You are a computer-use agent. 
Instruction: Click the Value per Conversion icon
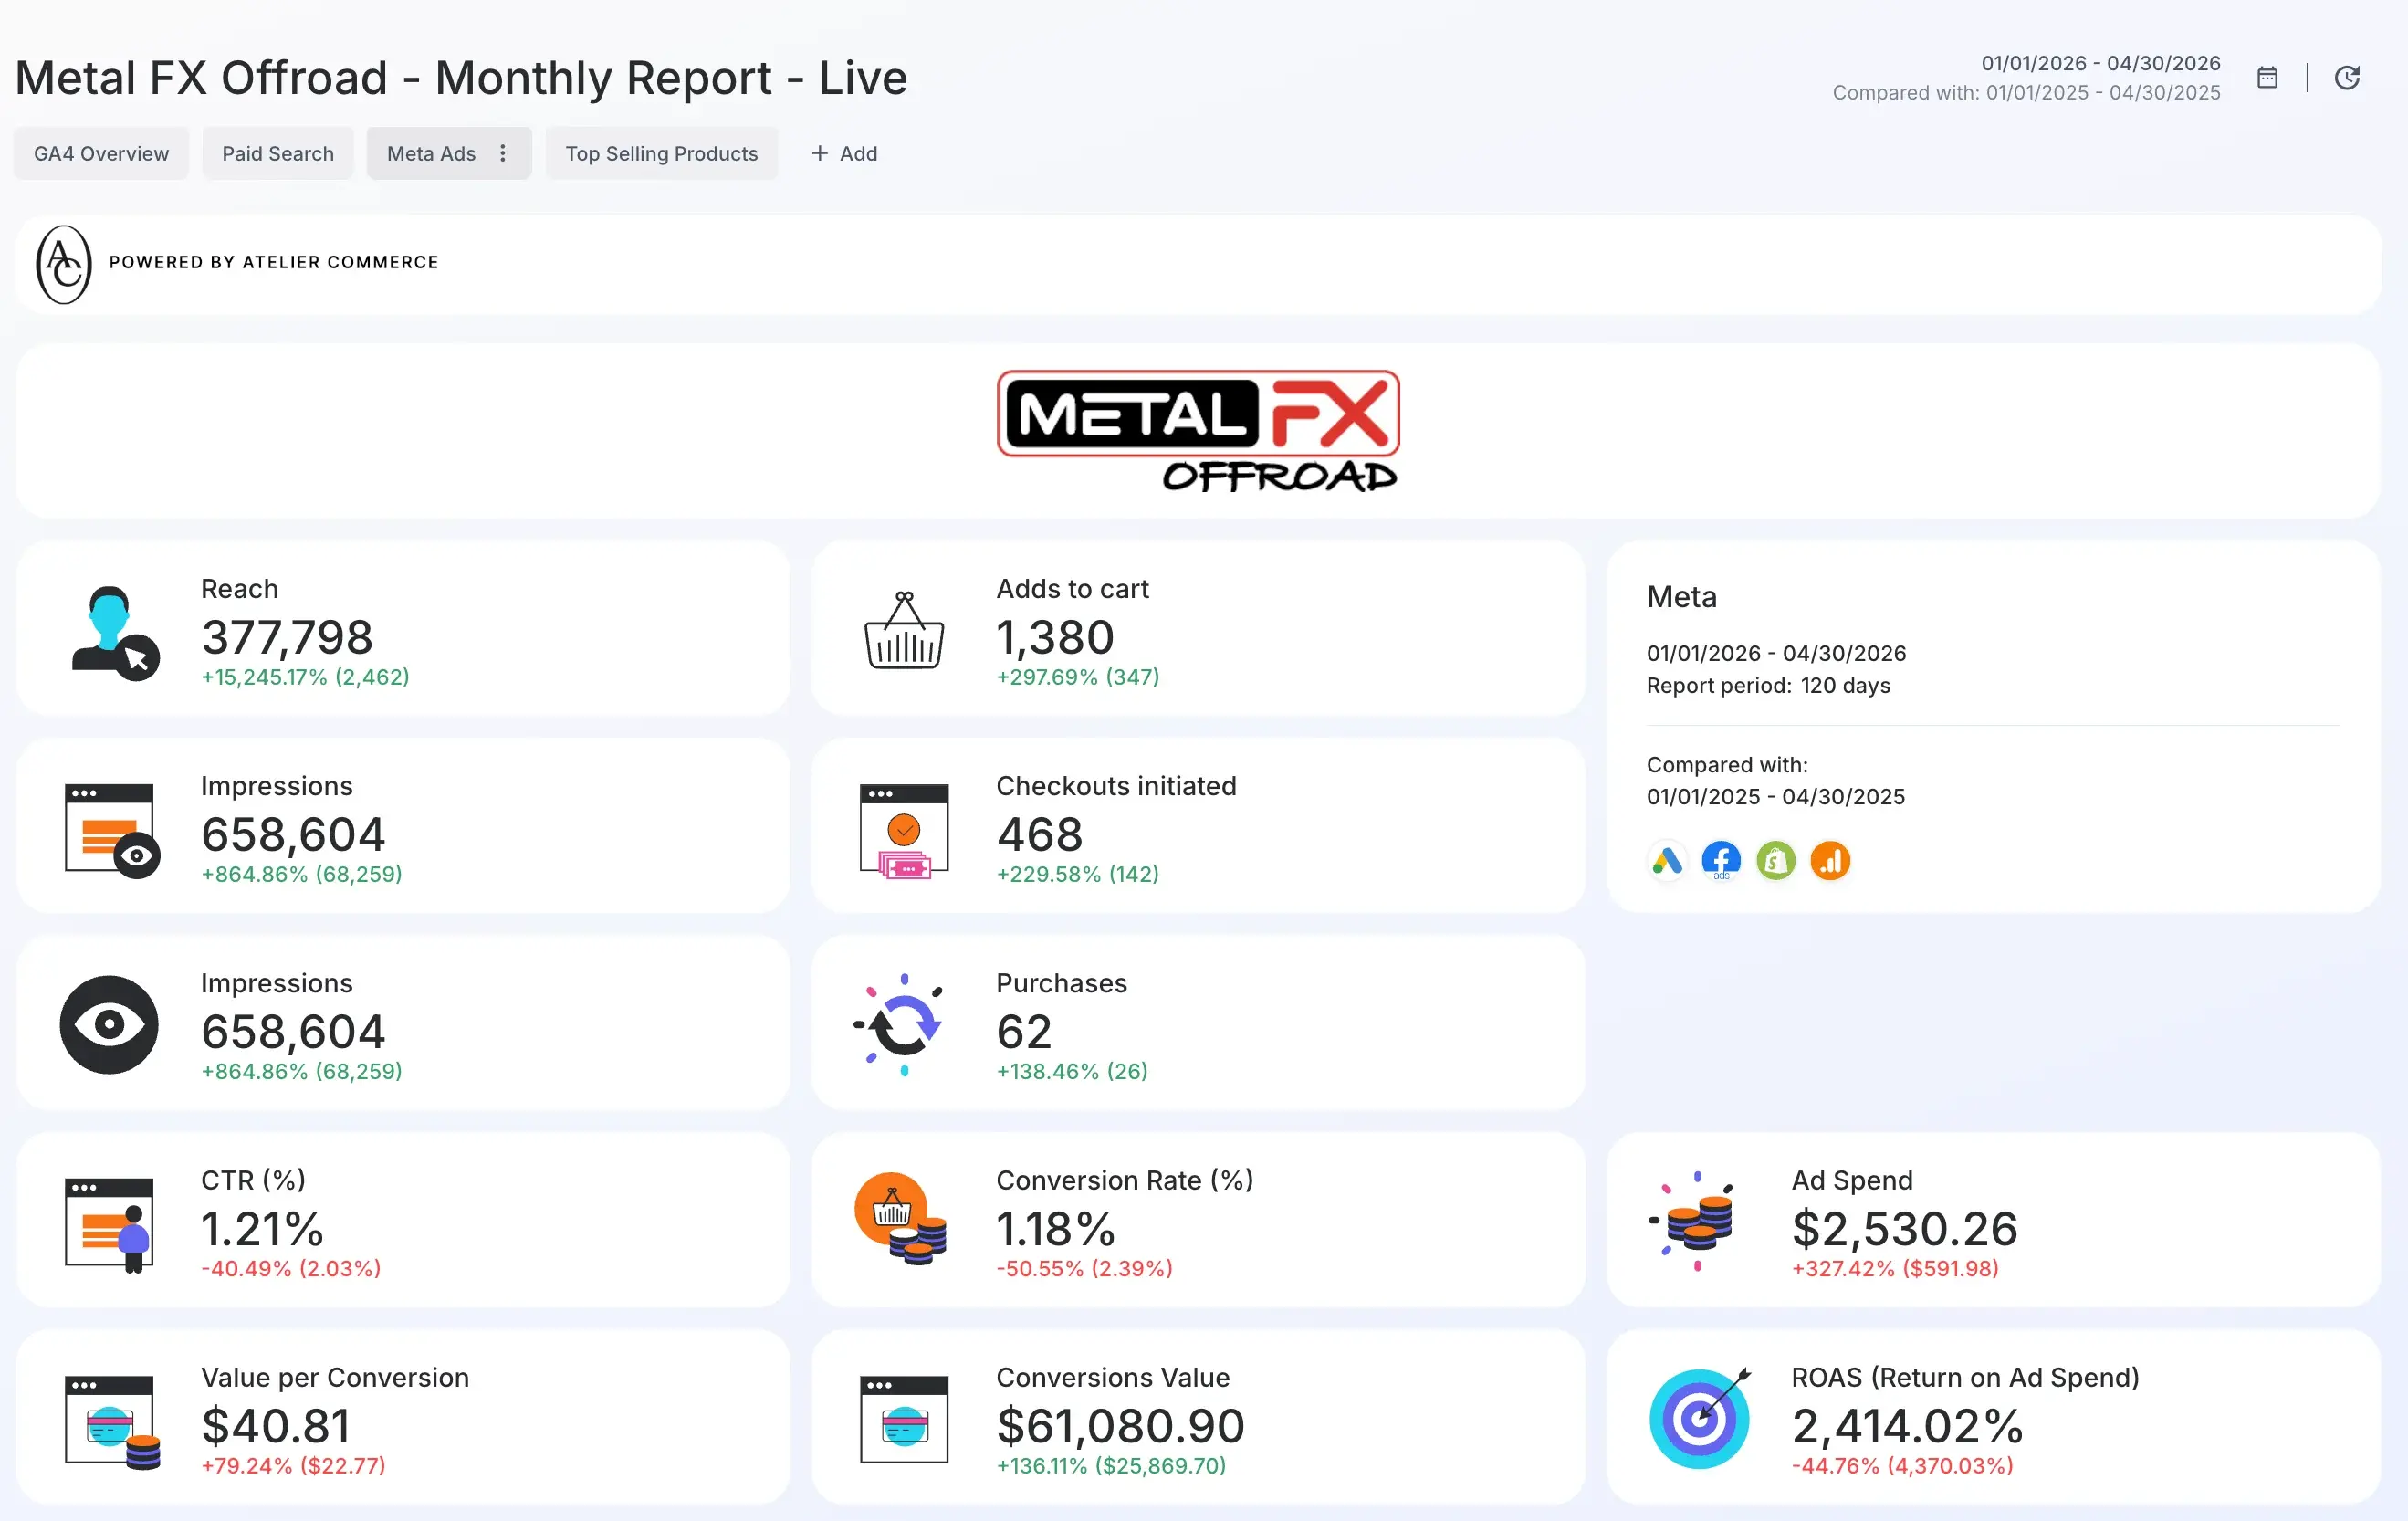point(112,1422)
